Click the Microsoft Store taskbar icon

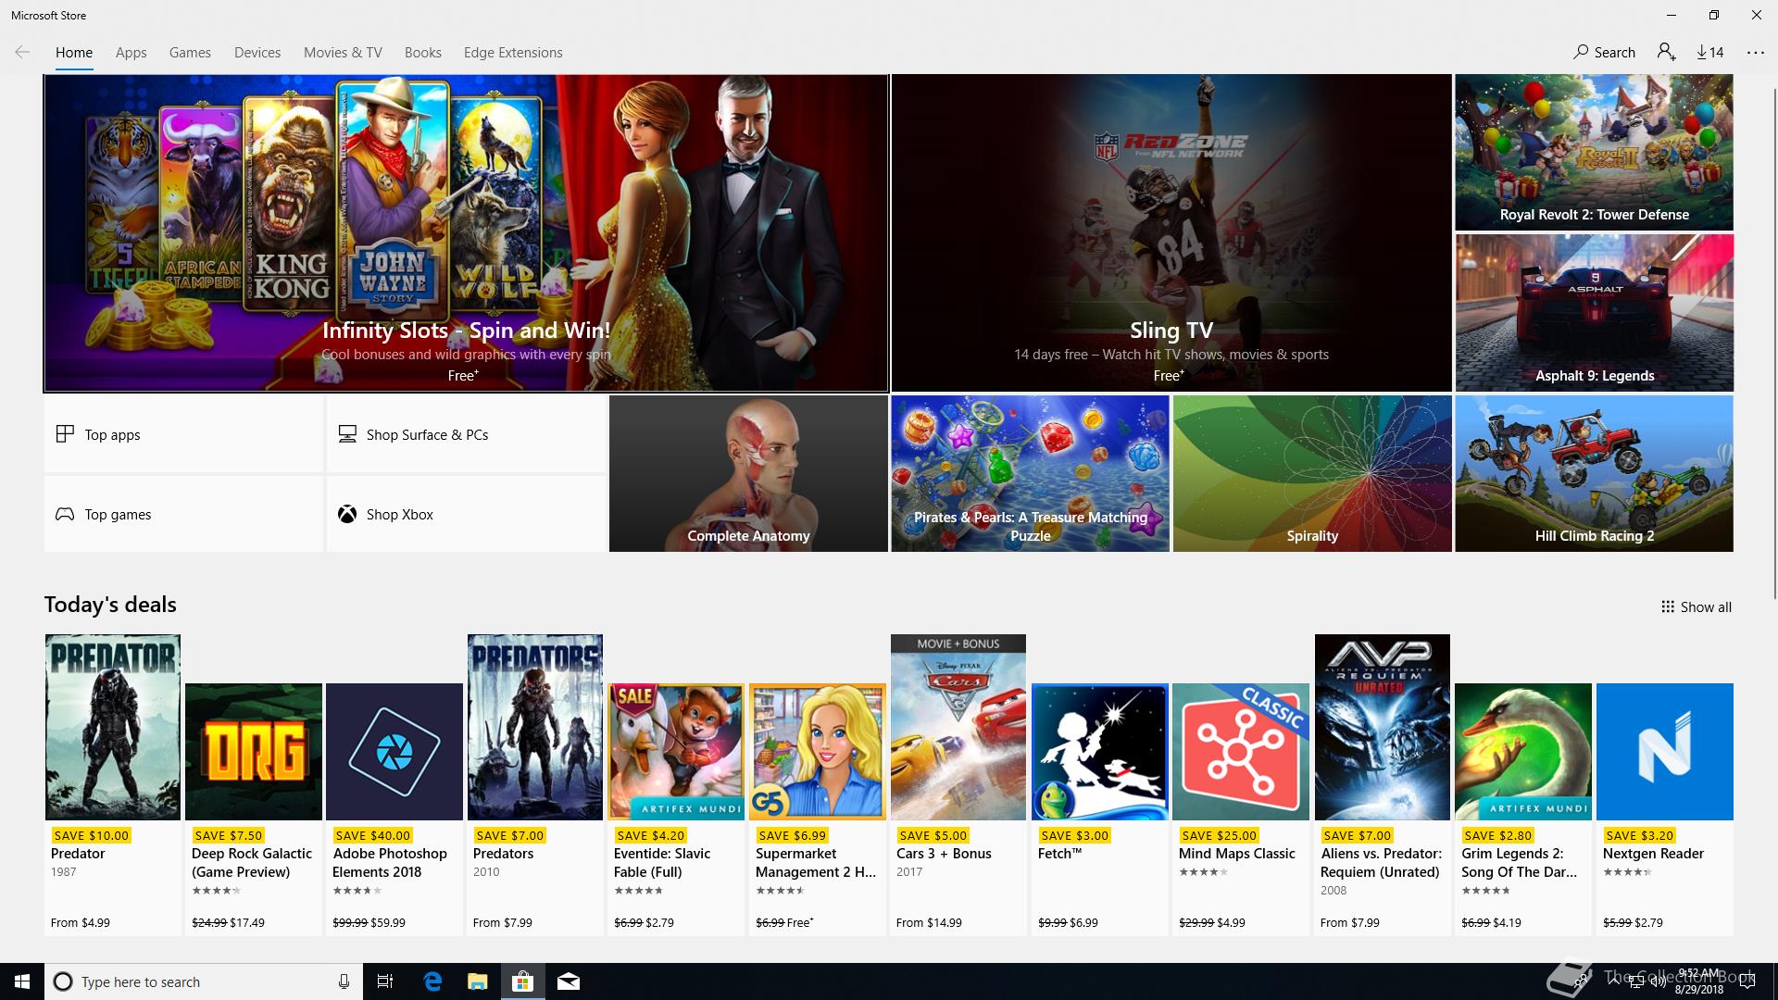click(x=523, y=981)
